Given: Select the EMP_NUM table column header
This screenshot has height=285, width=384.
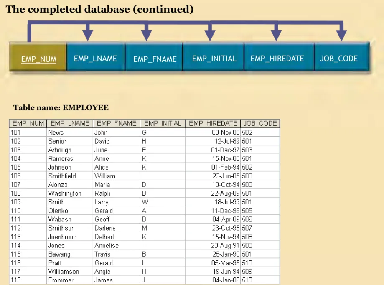Looking at the screenshot, I should pos(28,123).
